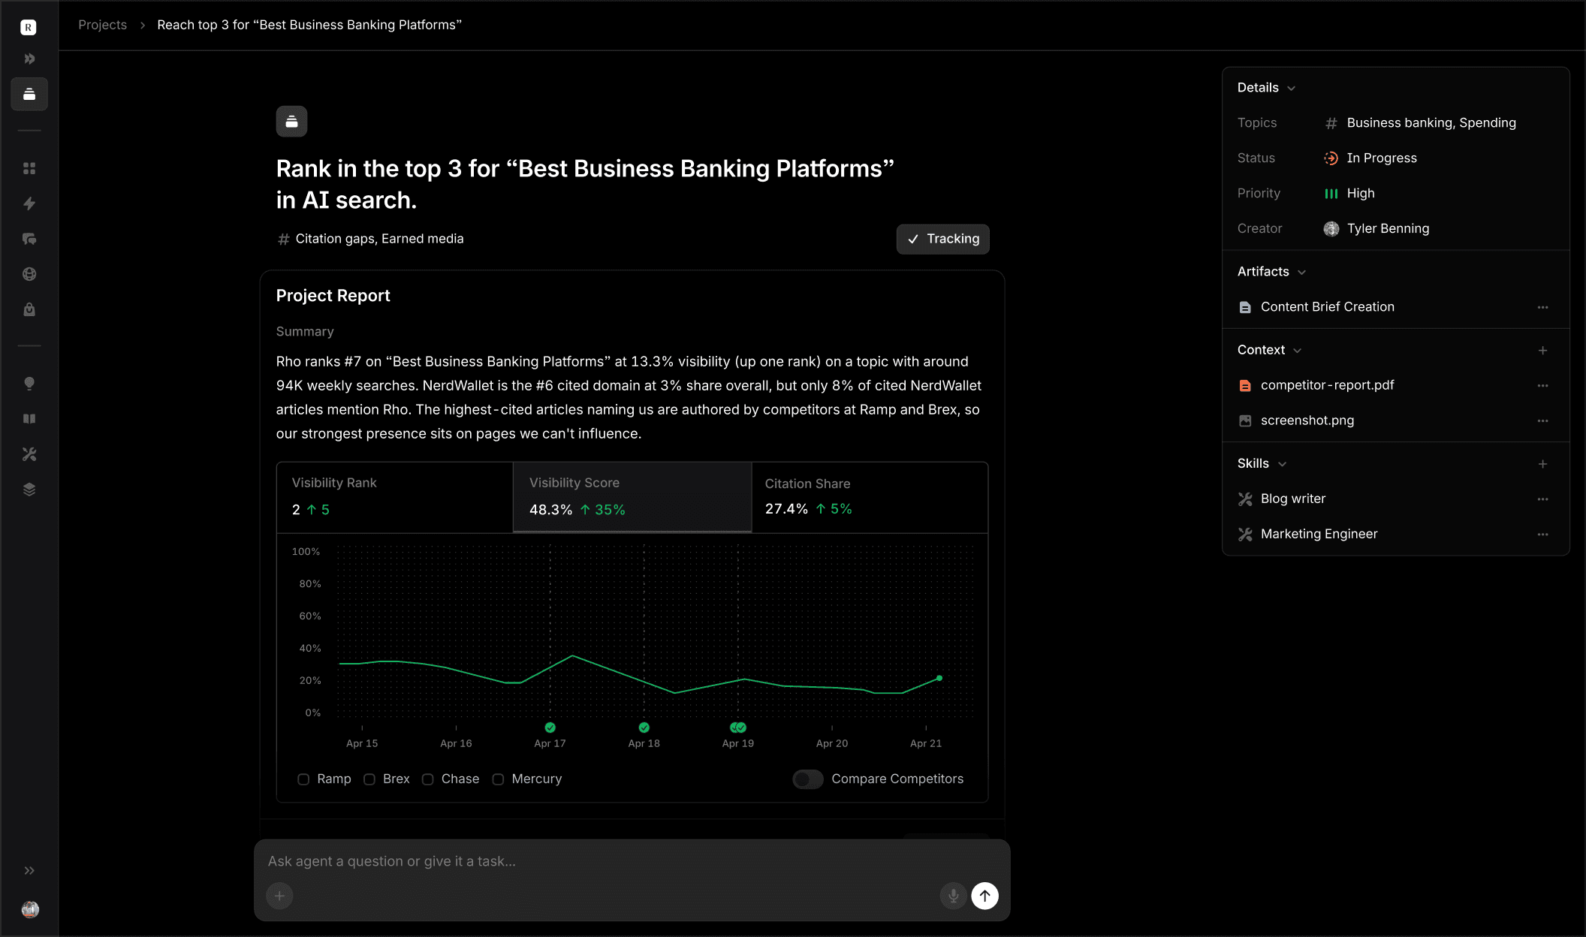Image resolution: width=1586 pixels, height=937 pixels.
Task: Open screenshot.png context file
Action: (x=1307, y=420)
